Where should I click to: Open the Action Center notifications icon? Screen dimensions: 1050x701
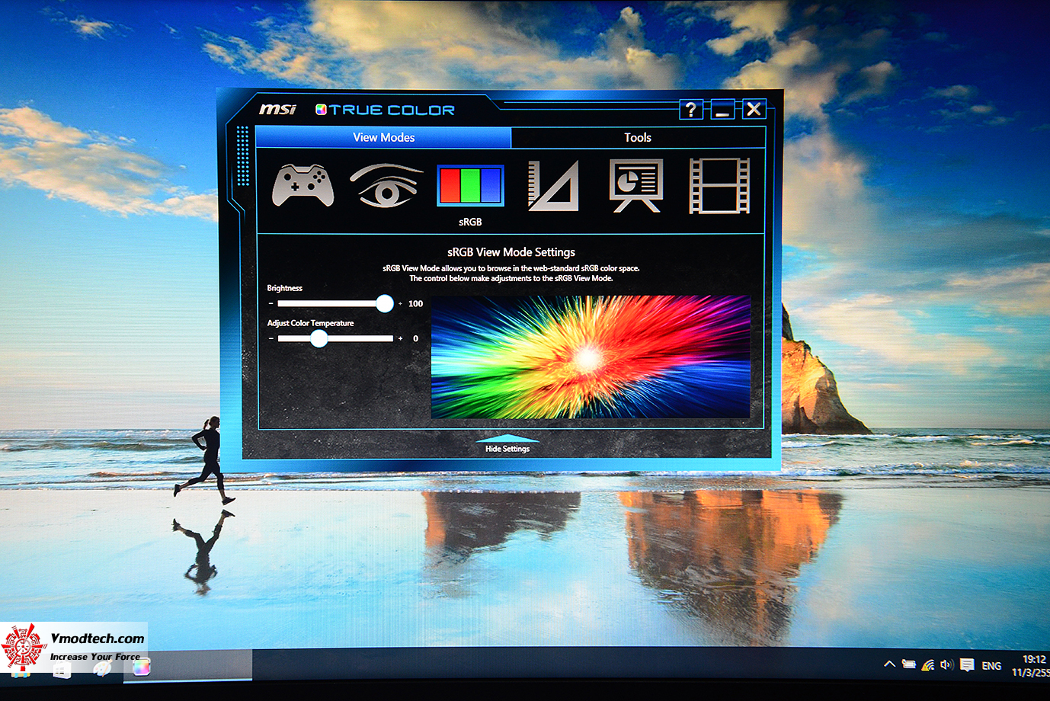coord(967,665)
